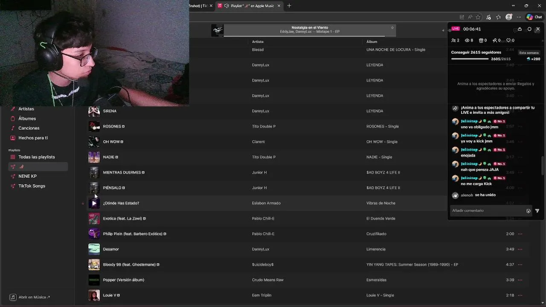Sort by Artista column header
Image resolution: width=546 pixels, height=307 pixels.
tap(258, 42)
